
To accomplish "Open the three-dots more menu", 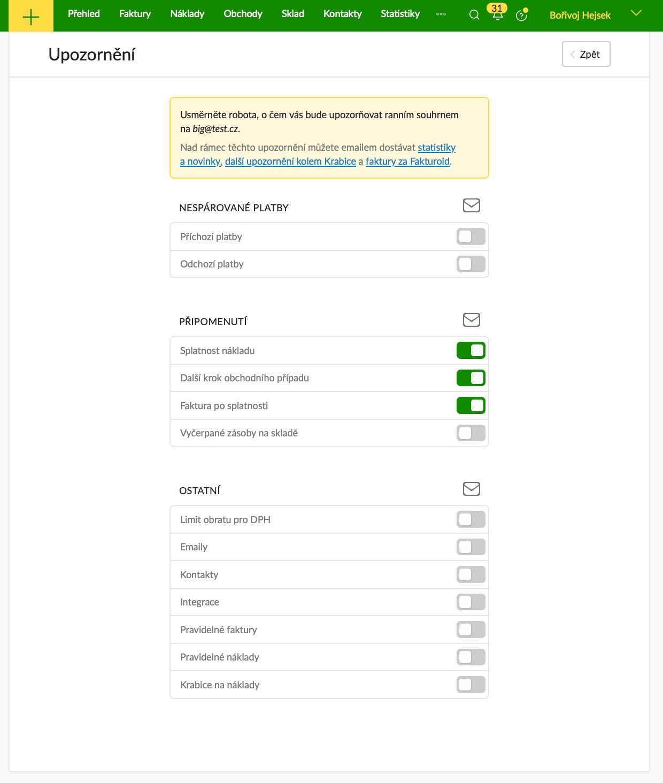I will [441, 14].
